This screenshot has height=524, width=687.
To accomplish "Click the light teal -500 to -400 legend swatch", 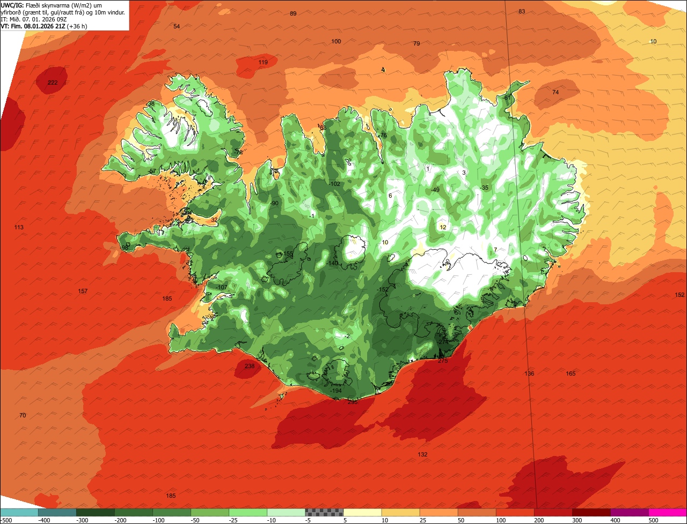I will point(19,512).
